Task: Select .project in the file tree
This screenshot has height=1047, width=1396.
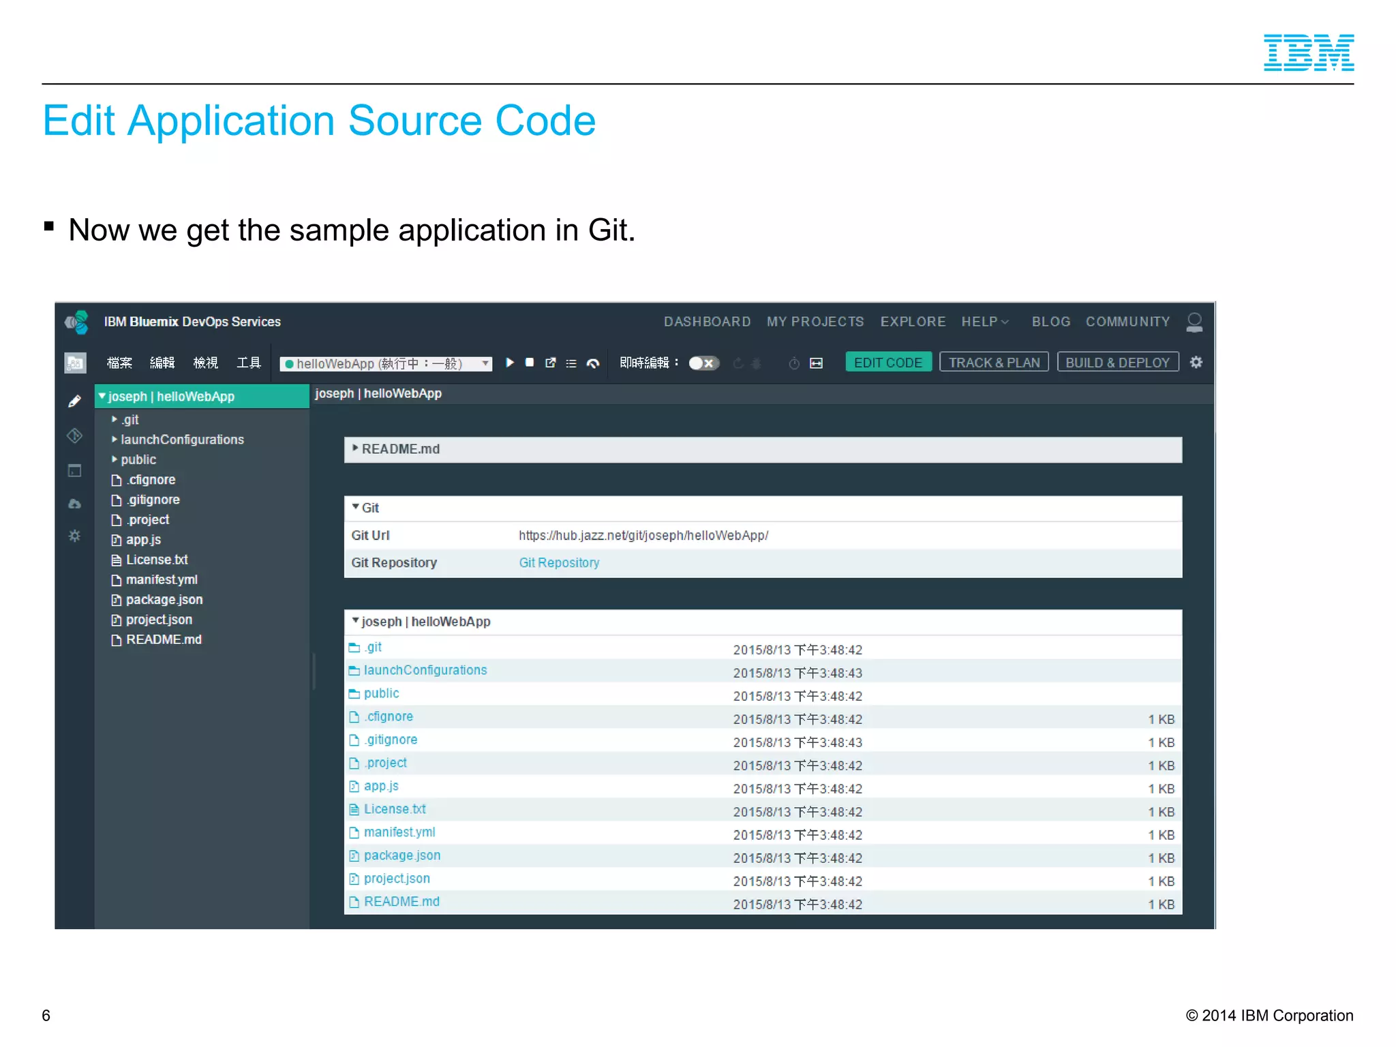Action: (x=147, y=519)
